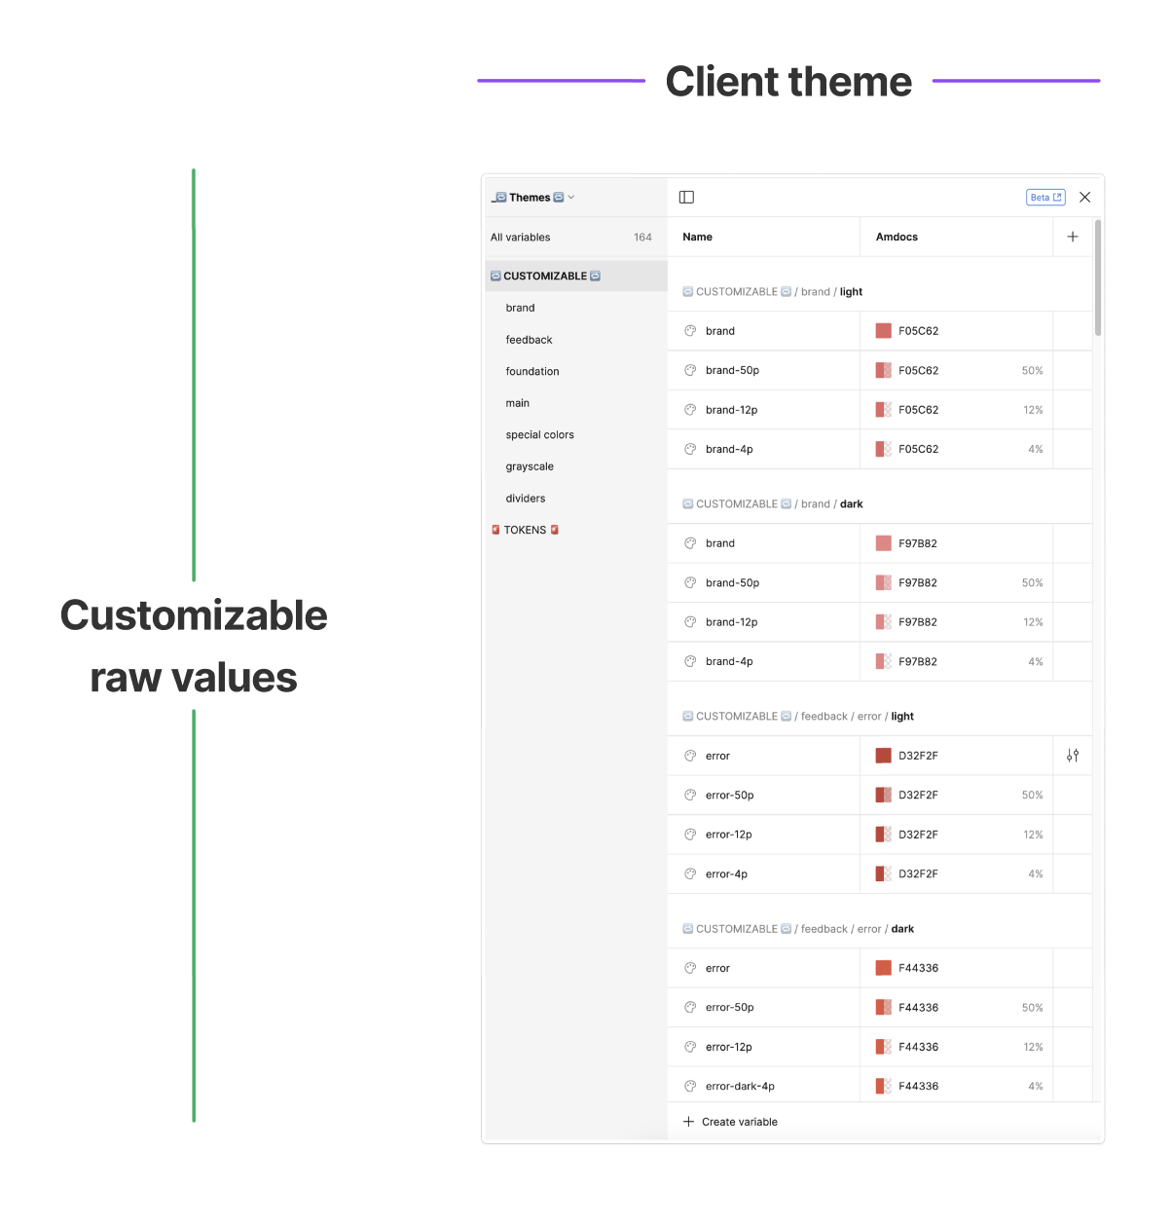Show All variables list
1172x1225 pixels.
pos(521,238)
